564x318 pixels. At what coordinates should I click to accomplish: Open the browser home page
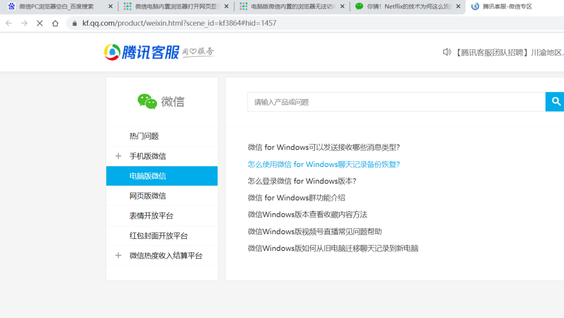tap(55, 23)
